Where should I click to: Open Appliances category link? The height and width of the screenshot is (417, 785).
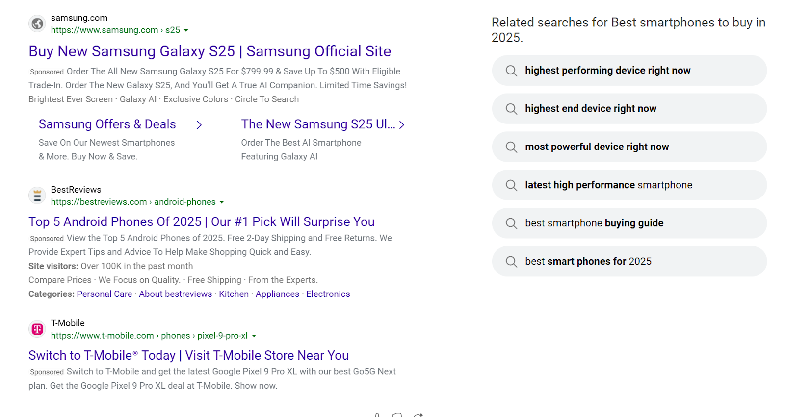pyautogui.click(x=277, y=294)
